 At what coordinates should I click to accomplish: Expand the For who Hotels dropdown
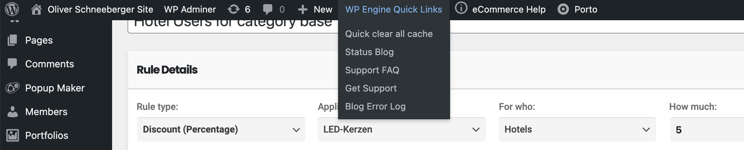(577, 129)
